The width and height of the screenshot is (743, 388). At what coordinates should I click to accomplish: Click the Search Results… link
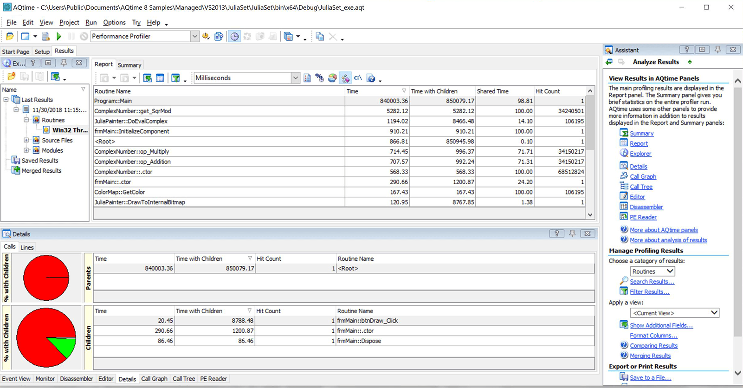click(x=652, y=282)
